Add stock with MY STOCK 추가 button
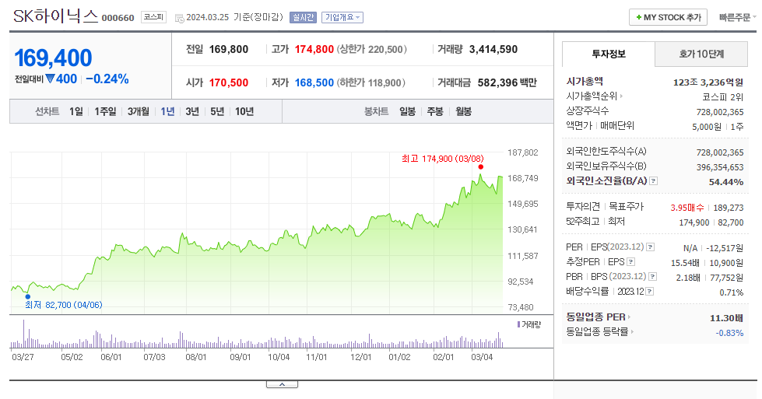The height and width of the screenshot is (399, 762). [x=668, y=17]
